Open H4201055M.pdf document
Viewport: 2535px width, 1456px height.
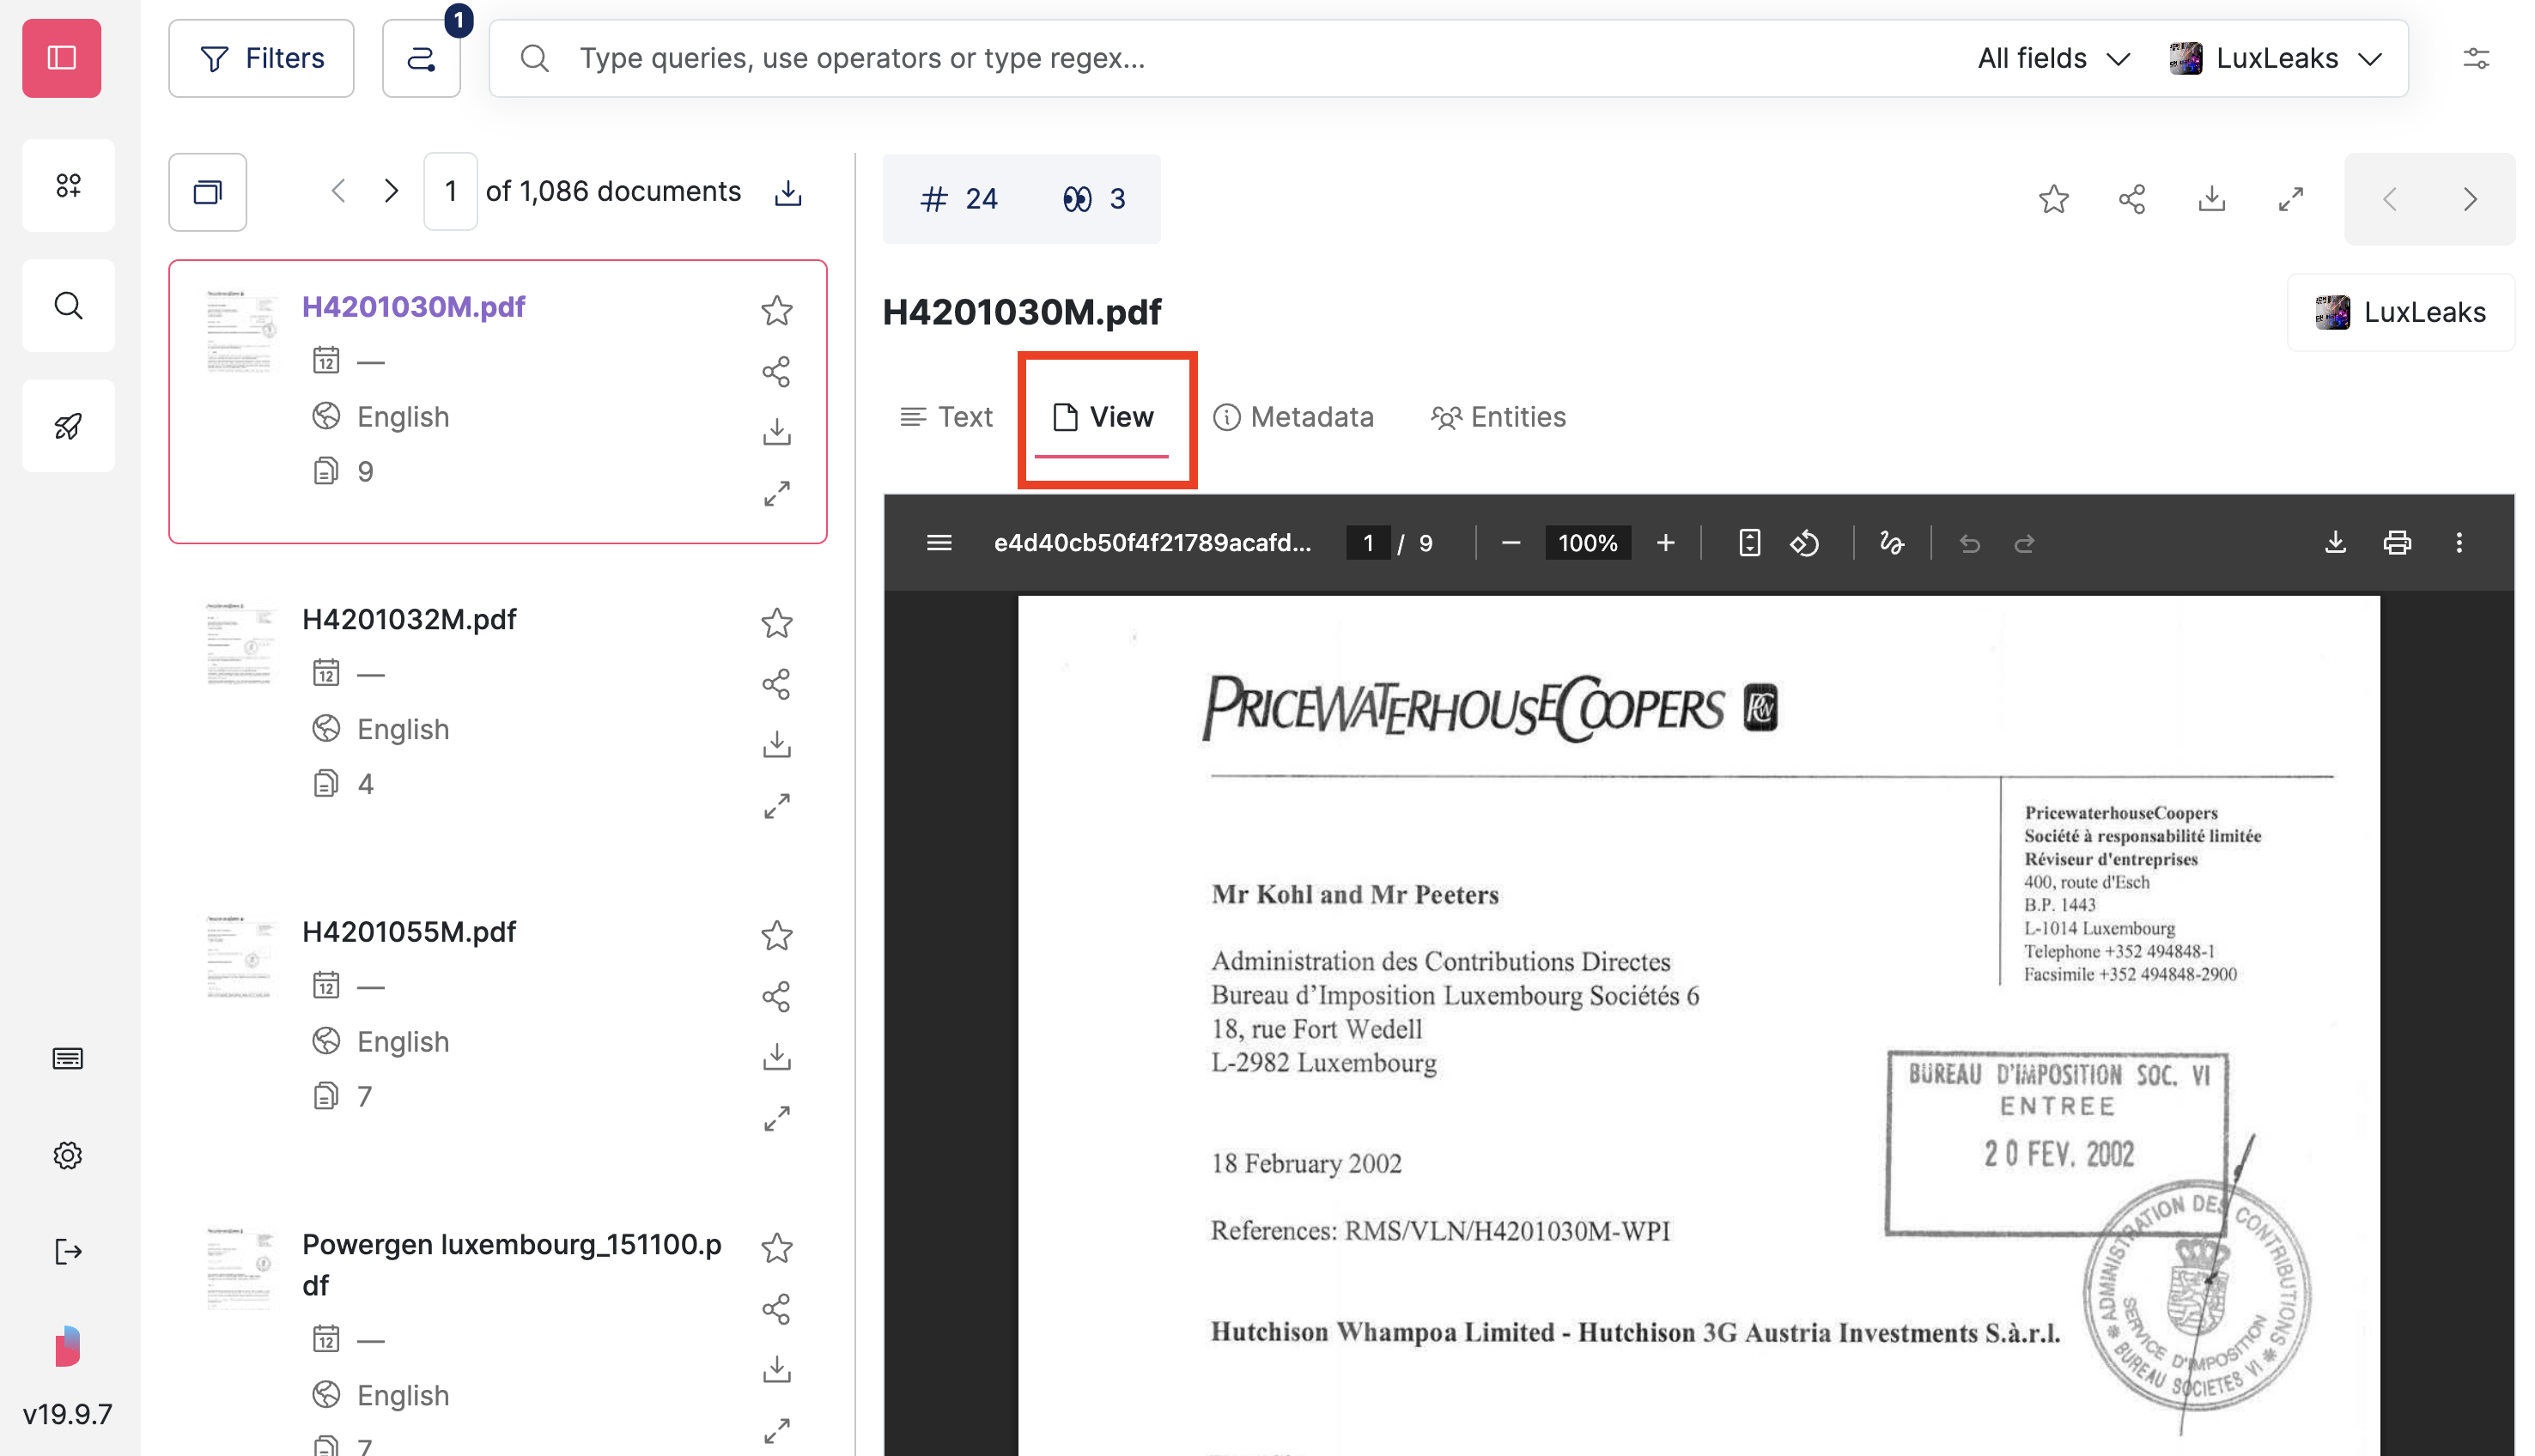point(409,932)
